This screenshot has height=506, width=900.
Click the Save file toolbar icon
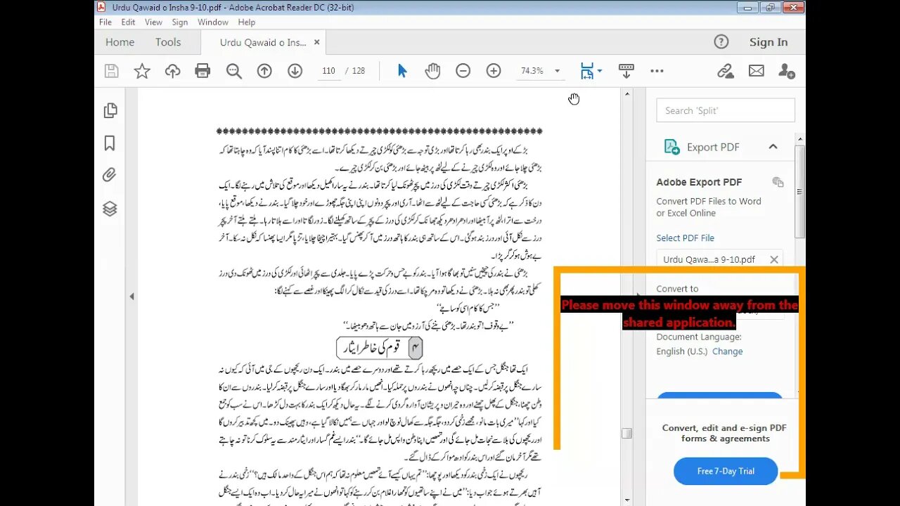coord(111,71)
